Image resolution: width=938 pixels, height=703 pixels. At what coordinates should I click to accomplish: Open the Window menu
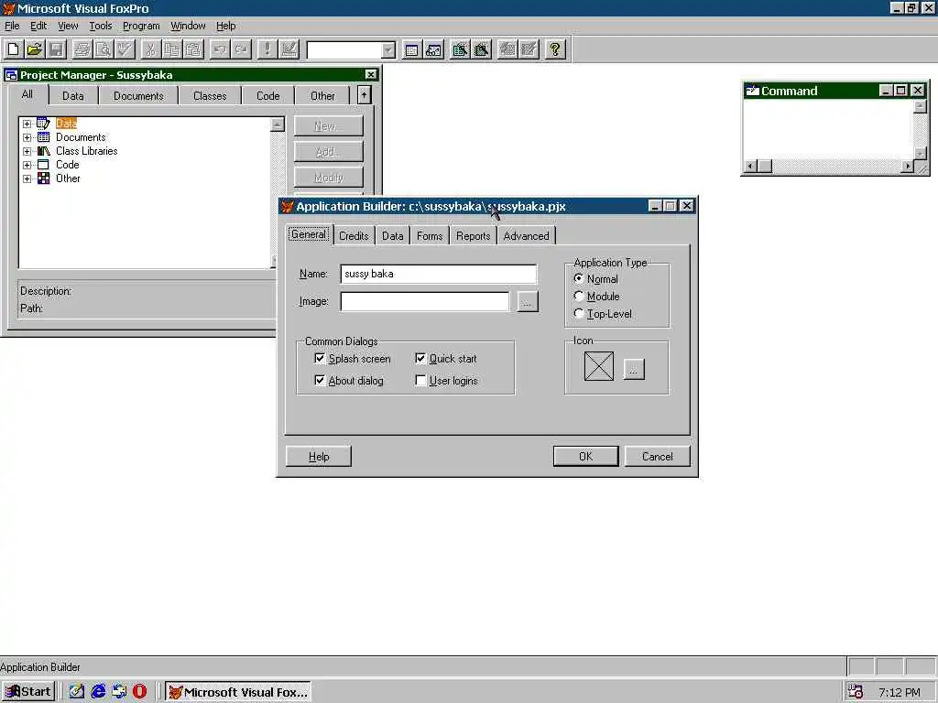coord(188,26)
